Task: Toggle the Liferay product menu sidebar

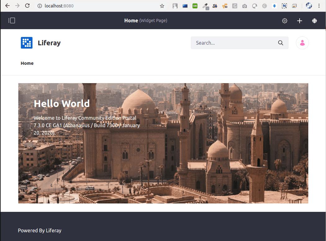Action: (x=12, y=20)
